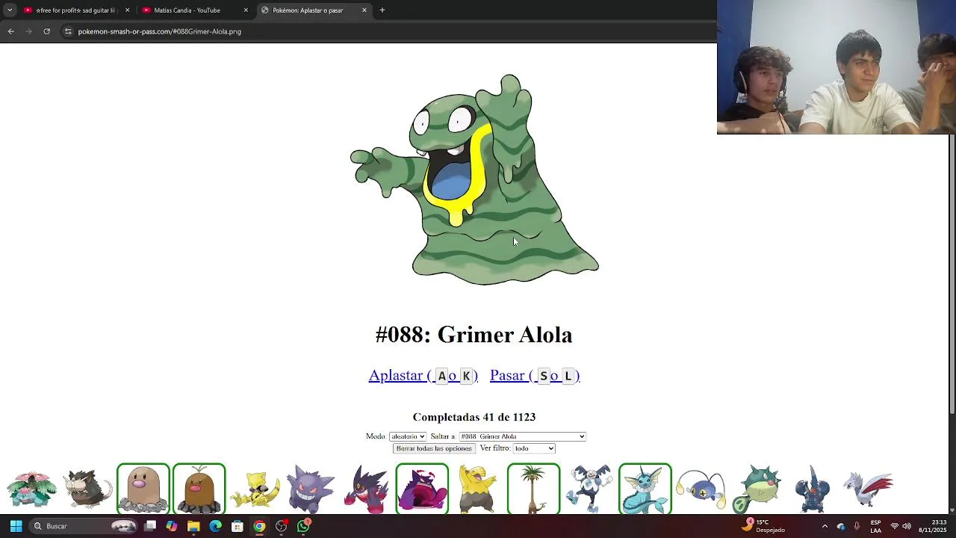Pick the Qwilfish thumbnail
The height and width of the screenshot is (538, 956).
tap(757, 489)
